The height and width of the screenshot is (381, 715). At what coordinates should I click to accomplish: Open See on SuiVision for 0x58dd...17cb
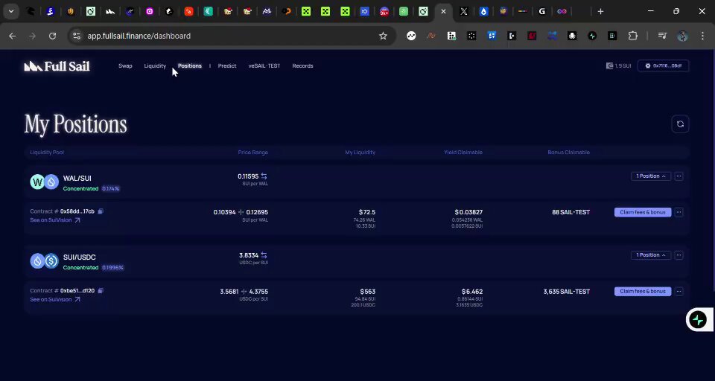point(54,220)
